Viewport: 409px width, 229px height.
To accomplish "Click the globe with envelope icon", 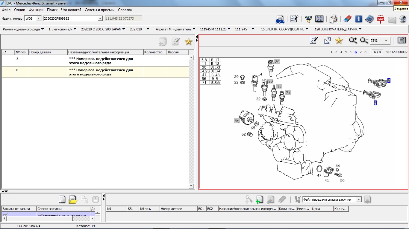I will (403, 19).
